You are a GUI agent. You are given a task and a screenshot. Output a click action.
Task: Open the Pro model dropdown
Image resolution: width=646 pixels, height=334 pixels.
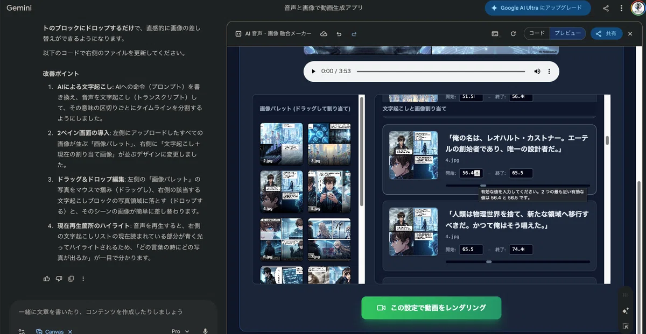tap(180, 331)
